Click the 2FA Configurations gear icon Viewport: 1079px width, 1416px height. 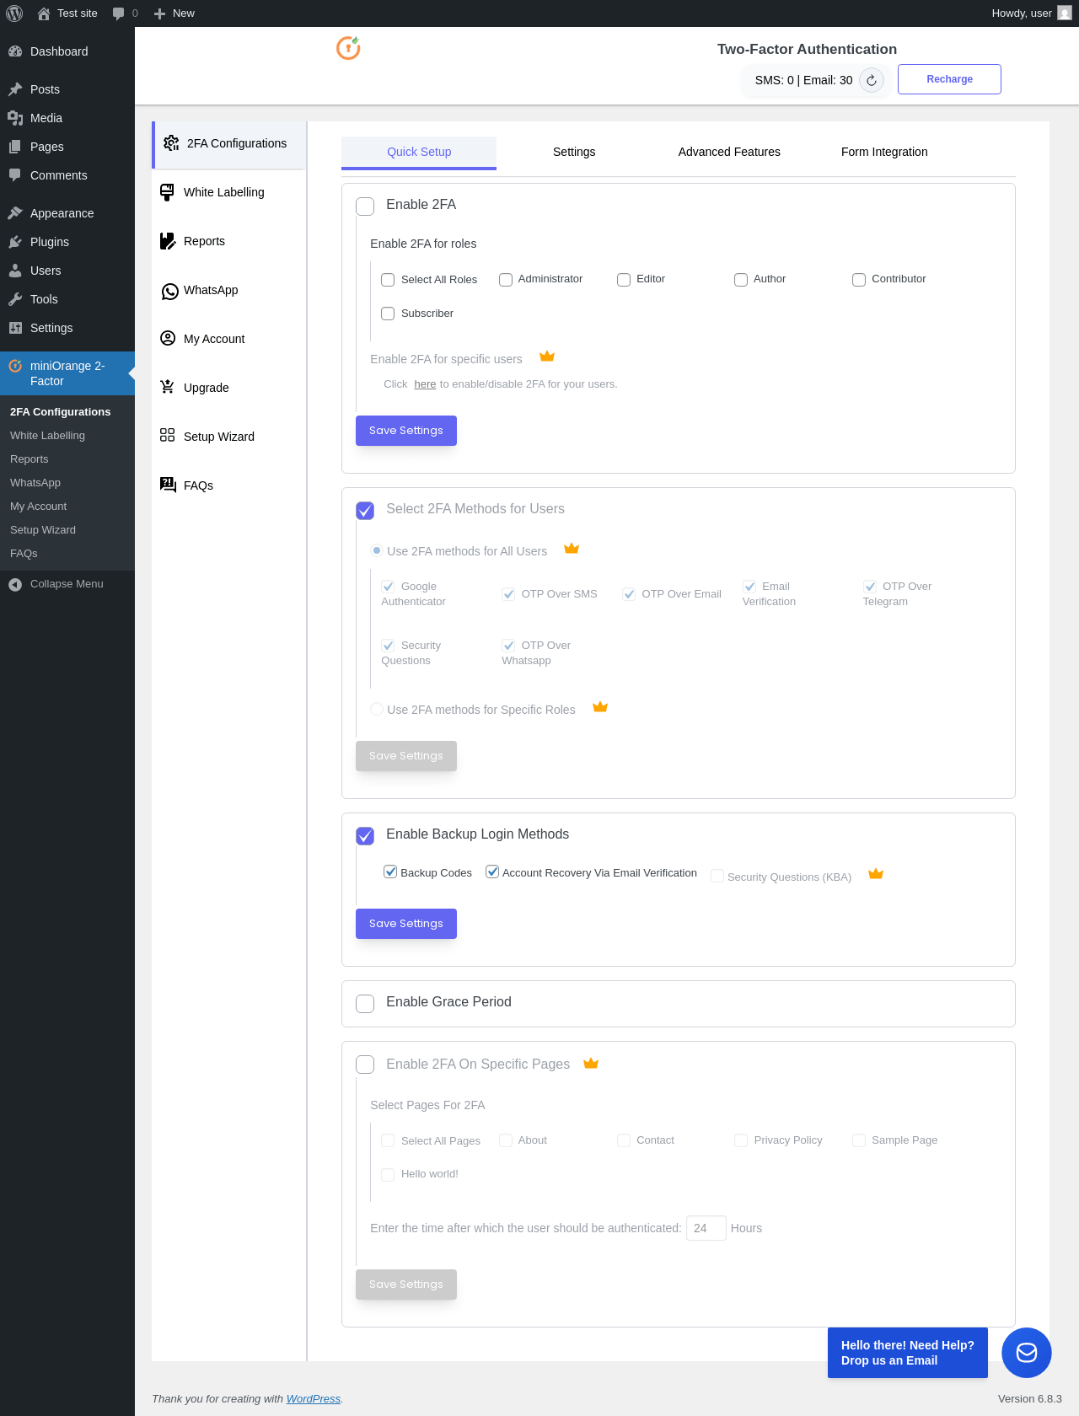coord(171,143)
